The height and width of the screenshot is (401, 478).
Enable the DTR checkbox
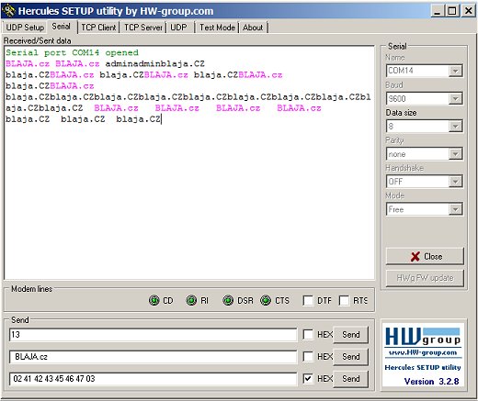308,300
